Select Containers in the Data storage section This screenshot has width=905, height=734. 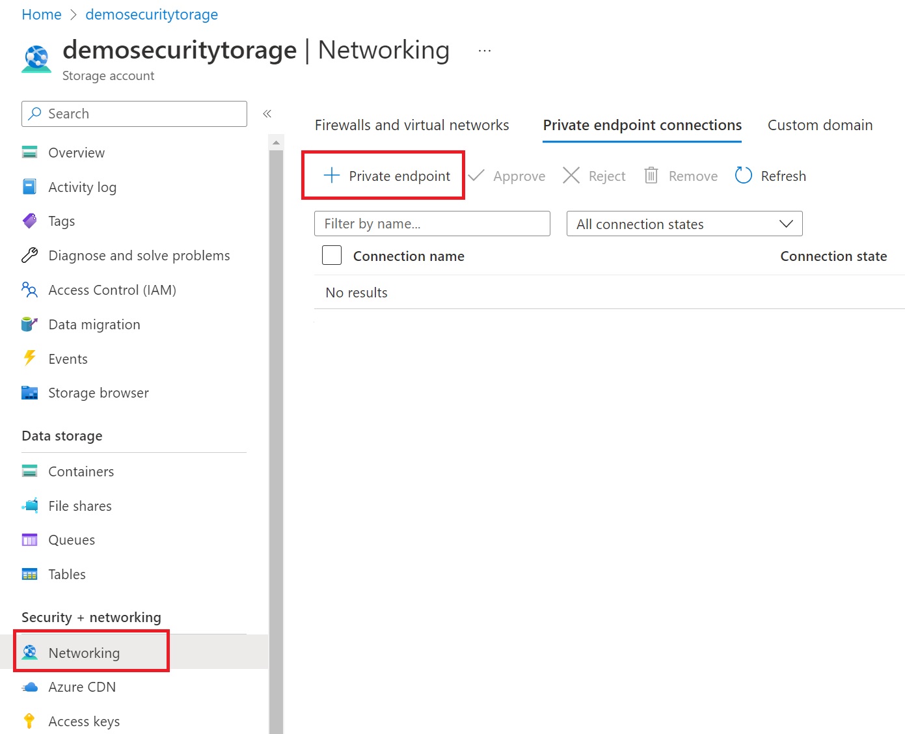click(81, 471)
